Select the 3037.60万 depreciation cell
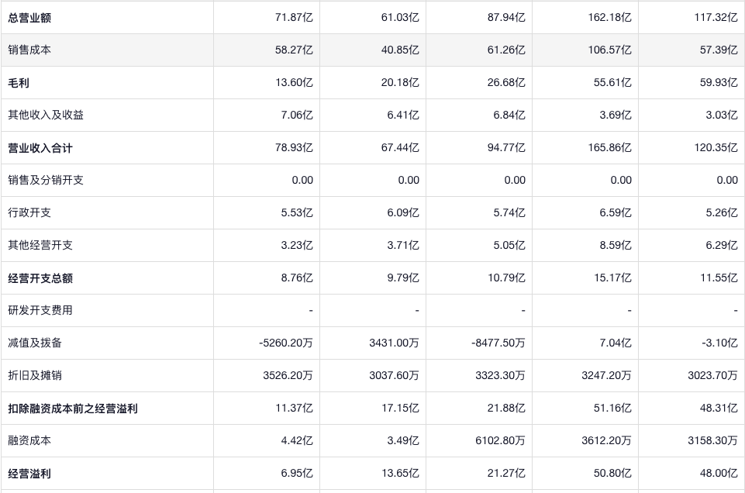This screenshot has height=493, width=745. point(394,375)
